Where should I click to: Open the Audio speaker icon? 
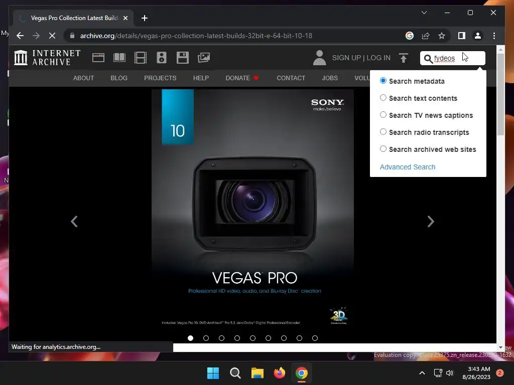click(x=162, y=58)
